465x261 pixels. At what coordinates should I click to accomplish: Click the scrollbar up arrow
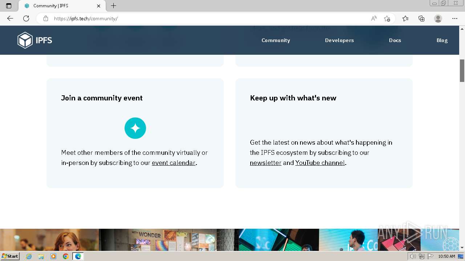coord(462,29)
